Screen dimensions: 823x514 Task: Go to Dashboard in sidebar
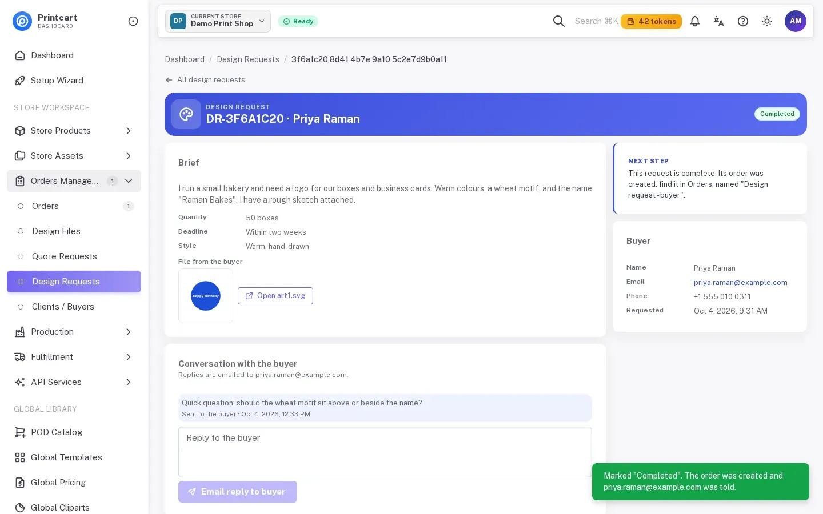[74, 55]
